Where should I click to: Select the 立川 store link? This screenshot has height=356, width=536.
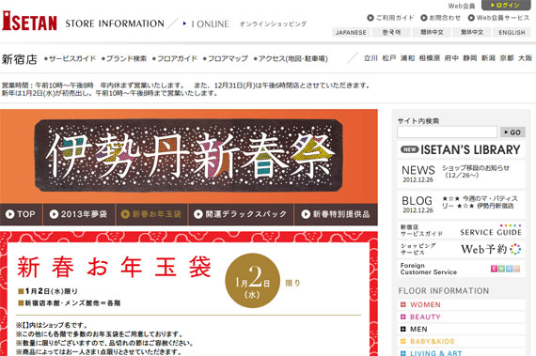(370, 58)
